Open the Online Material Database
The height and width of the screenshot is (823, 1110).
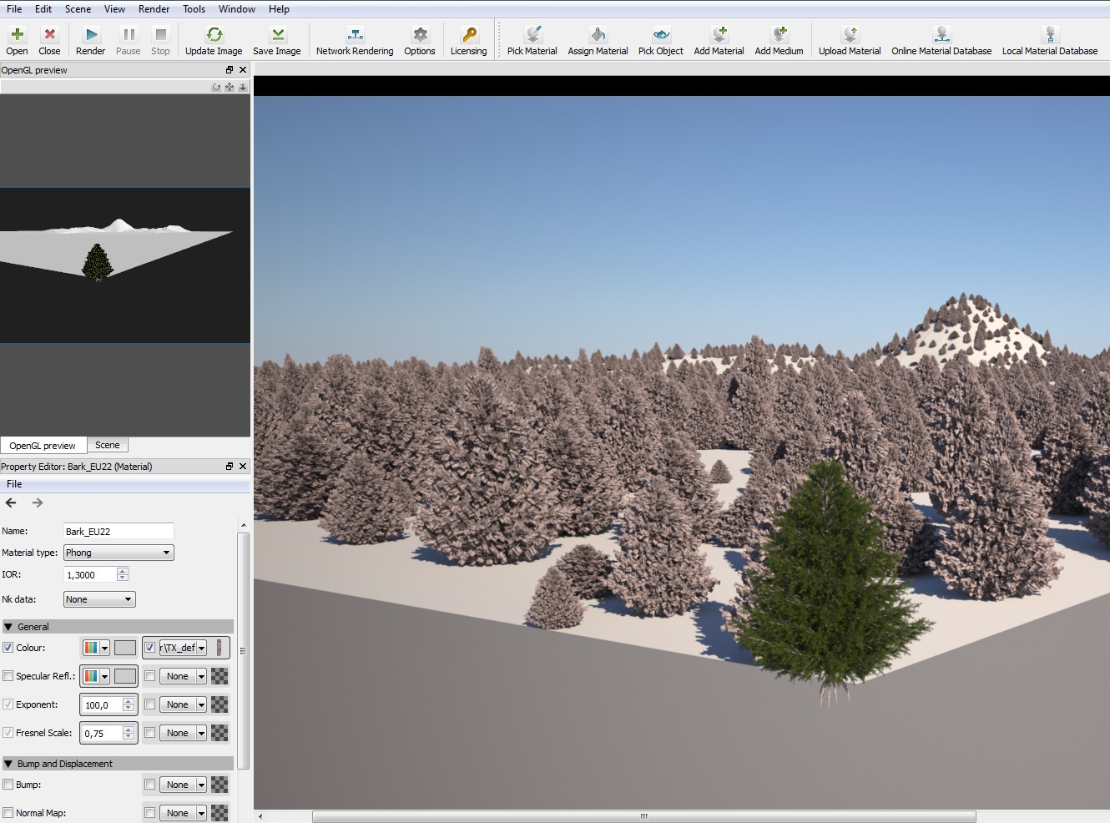(x=941, y=35)
